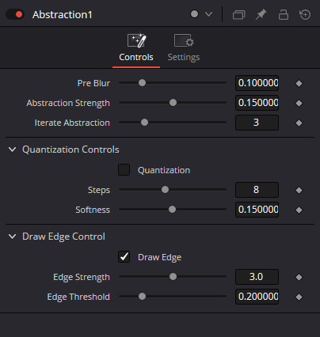
Task: Collapse the Quantization Controls section
Action: pyautogui.click(x=12, y=150)
